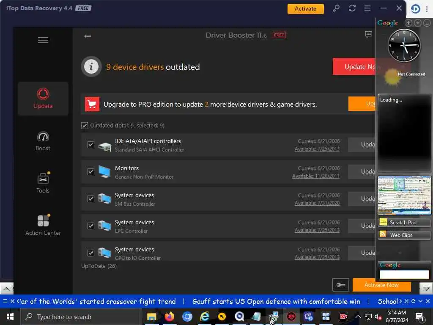Screen dimensions: 433x325
Task: Click Update button for SM Bus Controller row
Action: [362, 199]
